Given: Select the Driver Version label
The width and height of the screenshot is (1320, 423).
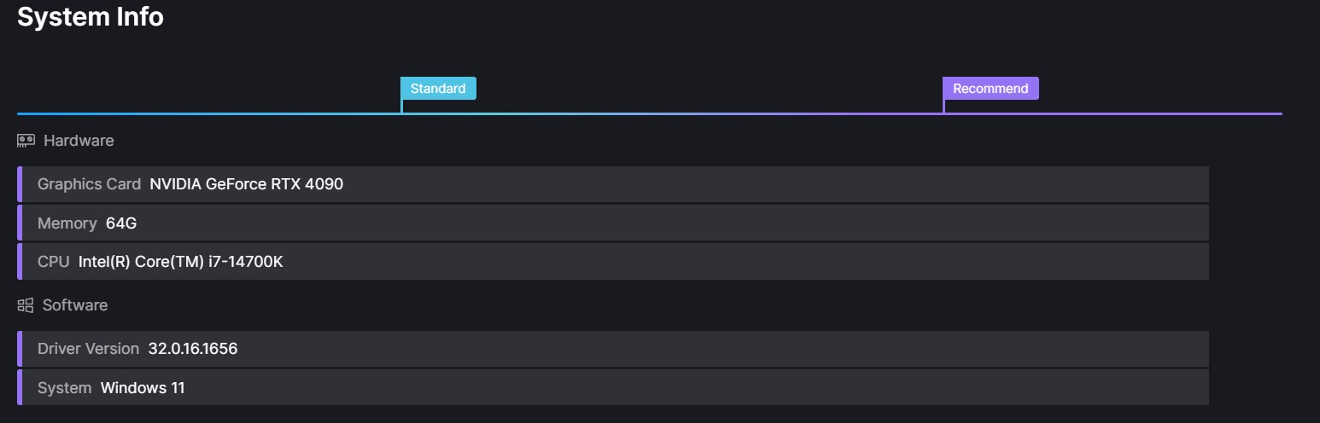Looking at the screenshot, I should 88,349.
